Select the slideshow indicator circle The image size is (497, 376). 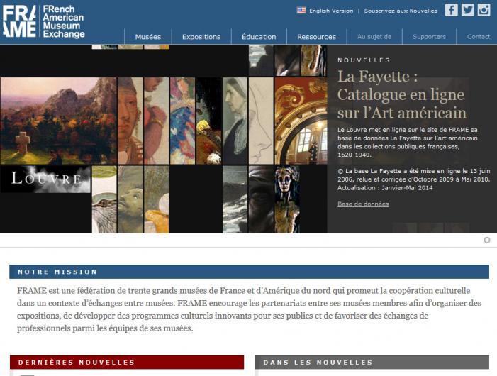(x=487, y=240)
